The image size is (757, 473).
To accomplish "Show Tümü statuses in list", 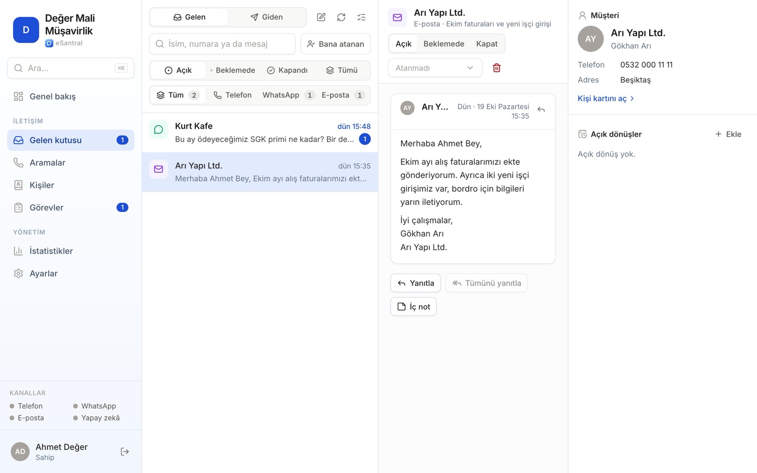I will (x=342, y=70).
